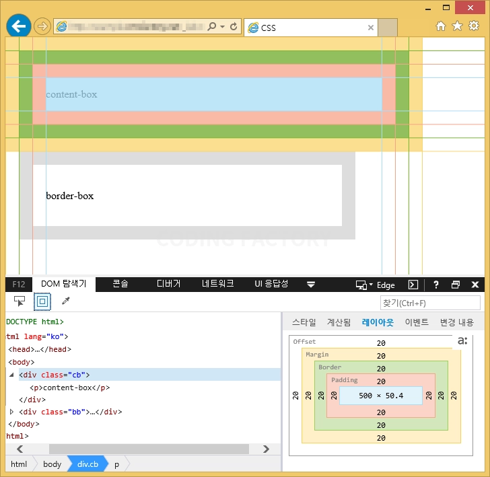This screenshot has height=477, width=490.
Task: Open the browser home icon
Action: click(x=441, y=26)
